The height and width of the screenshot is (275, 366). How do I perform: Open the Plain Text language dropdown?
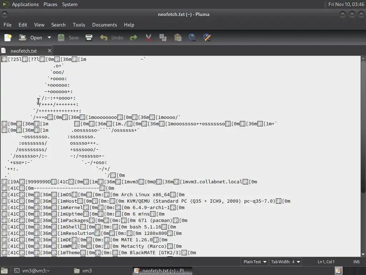point(254,262)
